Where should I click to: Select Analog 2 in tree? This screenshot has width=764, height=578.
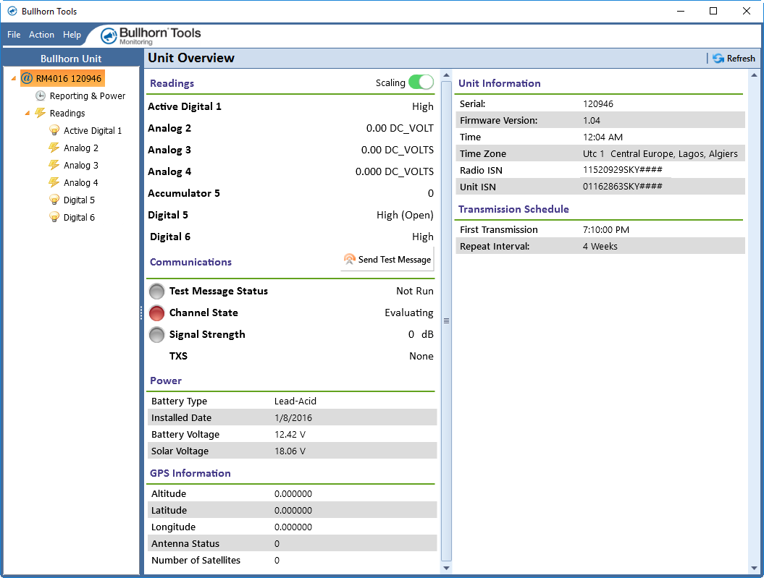point(81,148)
